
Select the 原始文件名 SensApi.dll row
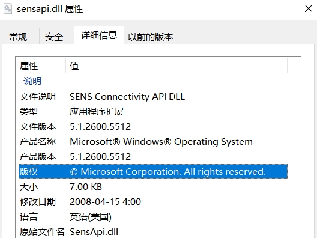pyautogui.click(x=153, y=231)
